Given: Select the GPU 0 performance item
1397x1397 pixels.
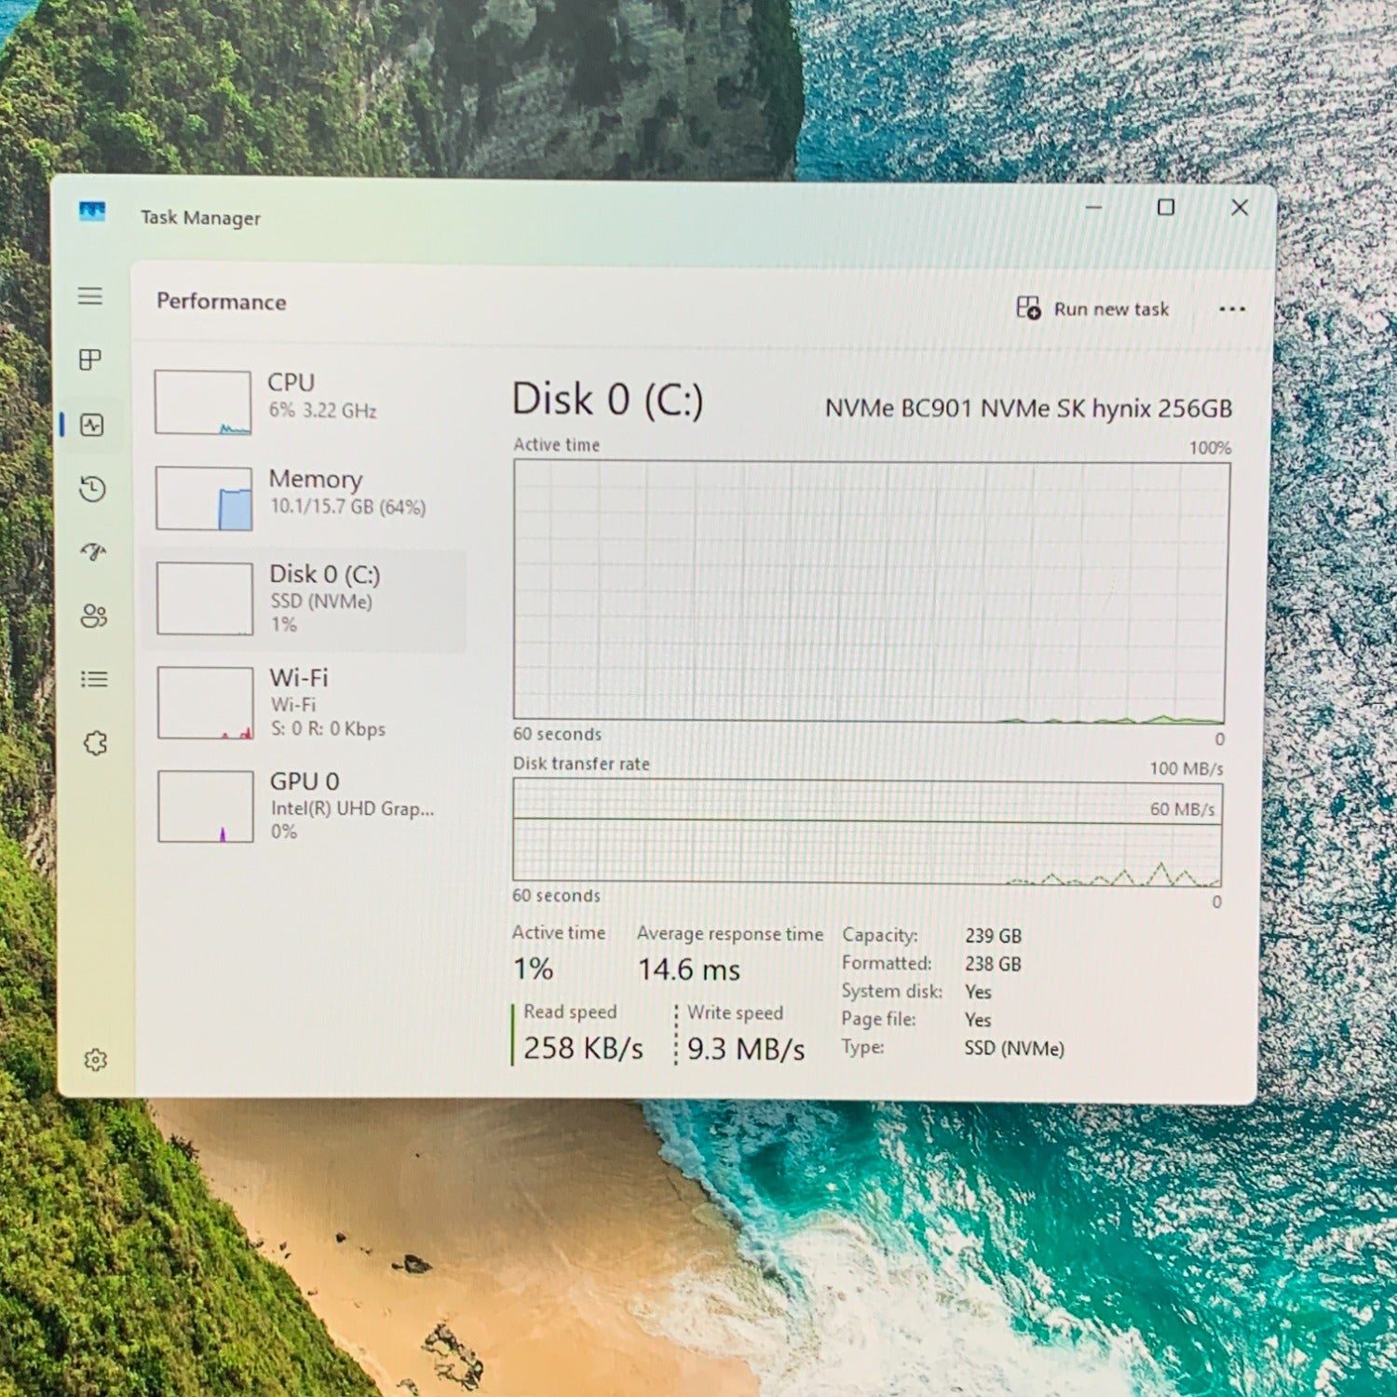Looking at the screenshot, I should point(307,806).
